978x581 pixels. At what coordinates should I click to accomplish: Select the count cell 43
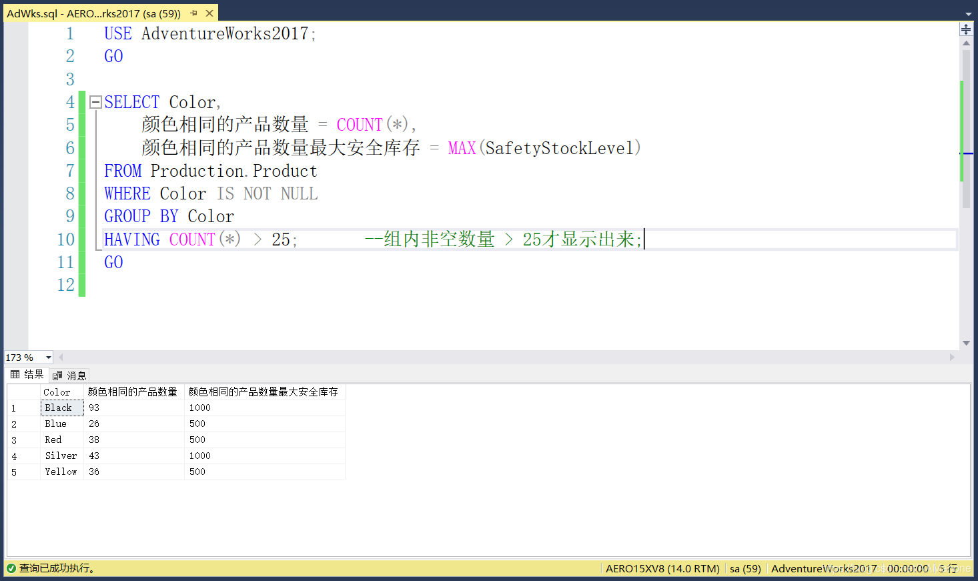[134, 456]
